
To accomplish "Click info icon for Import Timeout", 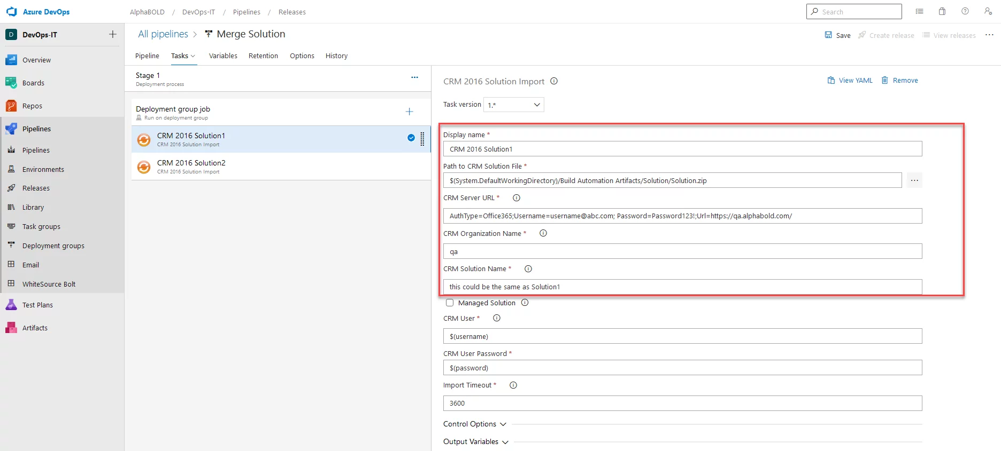I will point(513,385).
